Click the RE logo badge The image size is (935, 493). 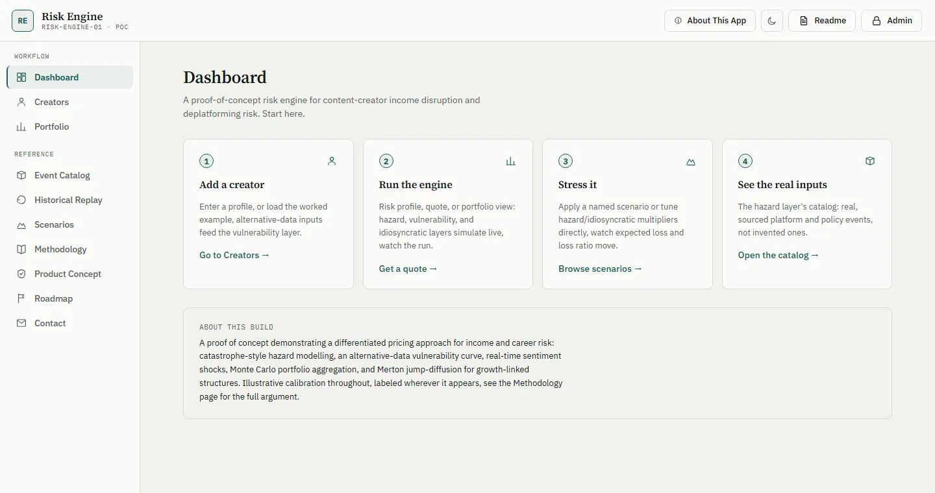pyautogui.click(x=23, y=21)
